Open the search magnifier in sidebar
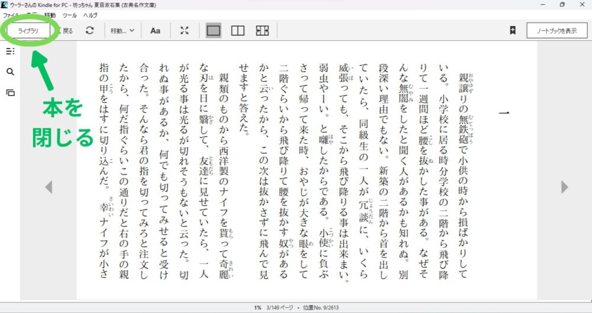The width and height of the screenshot is (592, 313). (10, 72)
